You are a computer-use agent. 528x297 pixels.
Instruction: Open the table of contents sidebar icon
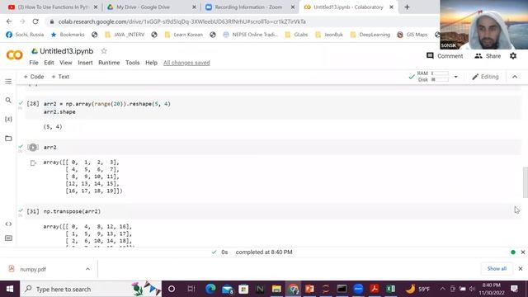tap(8, 82)
